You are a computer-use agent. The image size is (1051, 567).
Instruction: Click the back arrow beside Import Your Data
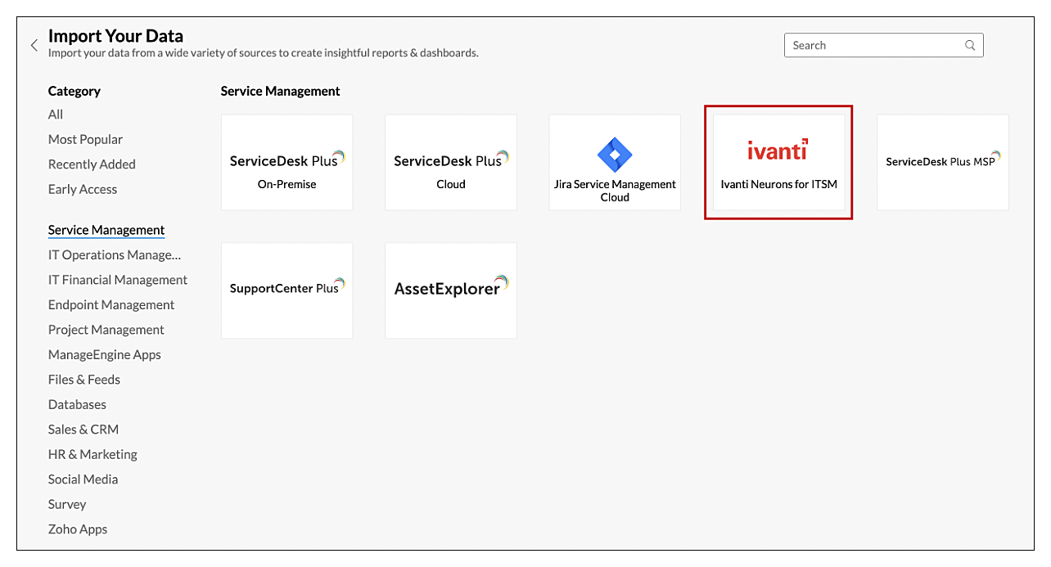[x=34, y=46]
